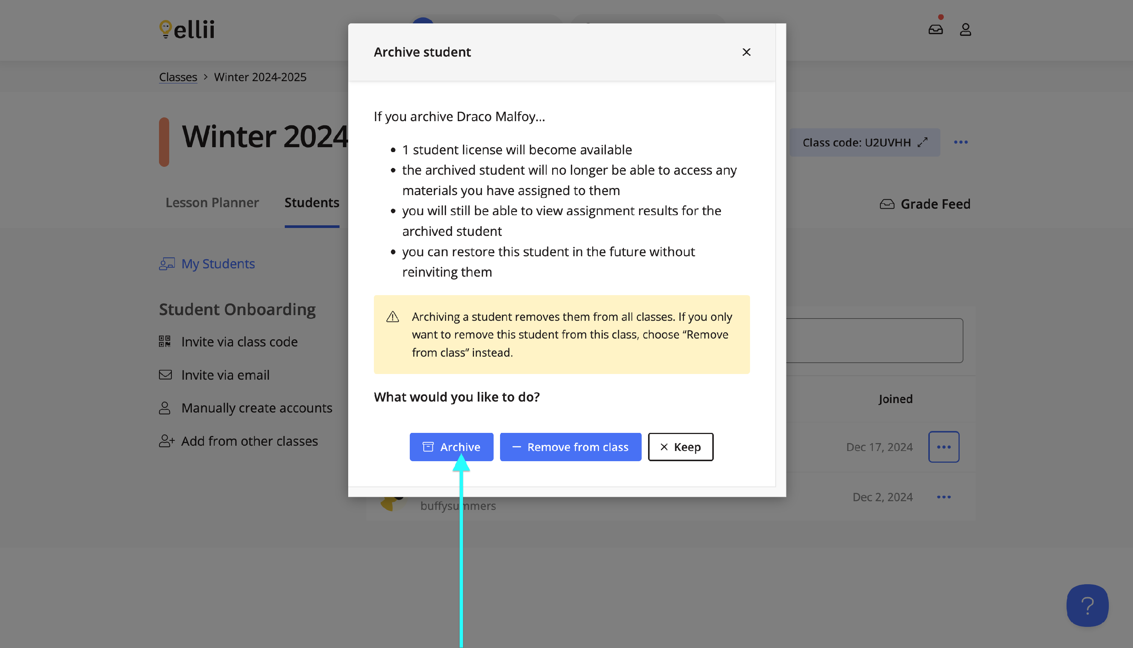Select the Students tab
Image resolution: width=1133 pixels, height=648 pixels.
tap(312, 203)
